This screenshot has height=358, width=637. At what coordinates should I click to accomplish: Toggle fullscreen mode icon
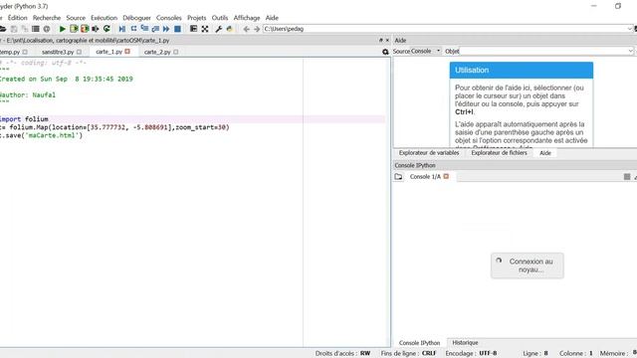coord(205,29)
